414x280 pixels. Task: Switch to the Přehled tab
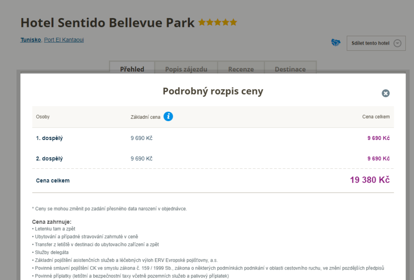pyautogui.click(x=132, y=69)
